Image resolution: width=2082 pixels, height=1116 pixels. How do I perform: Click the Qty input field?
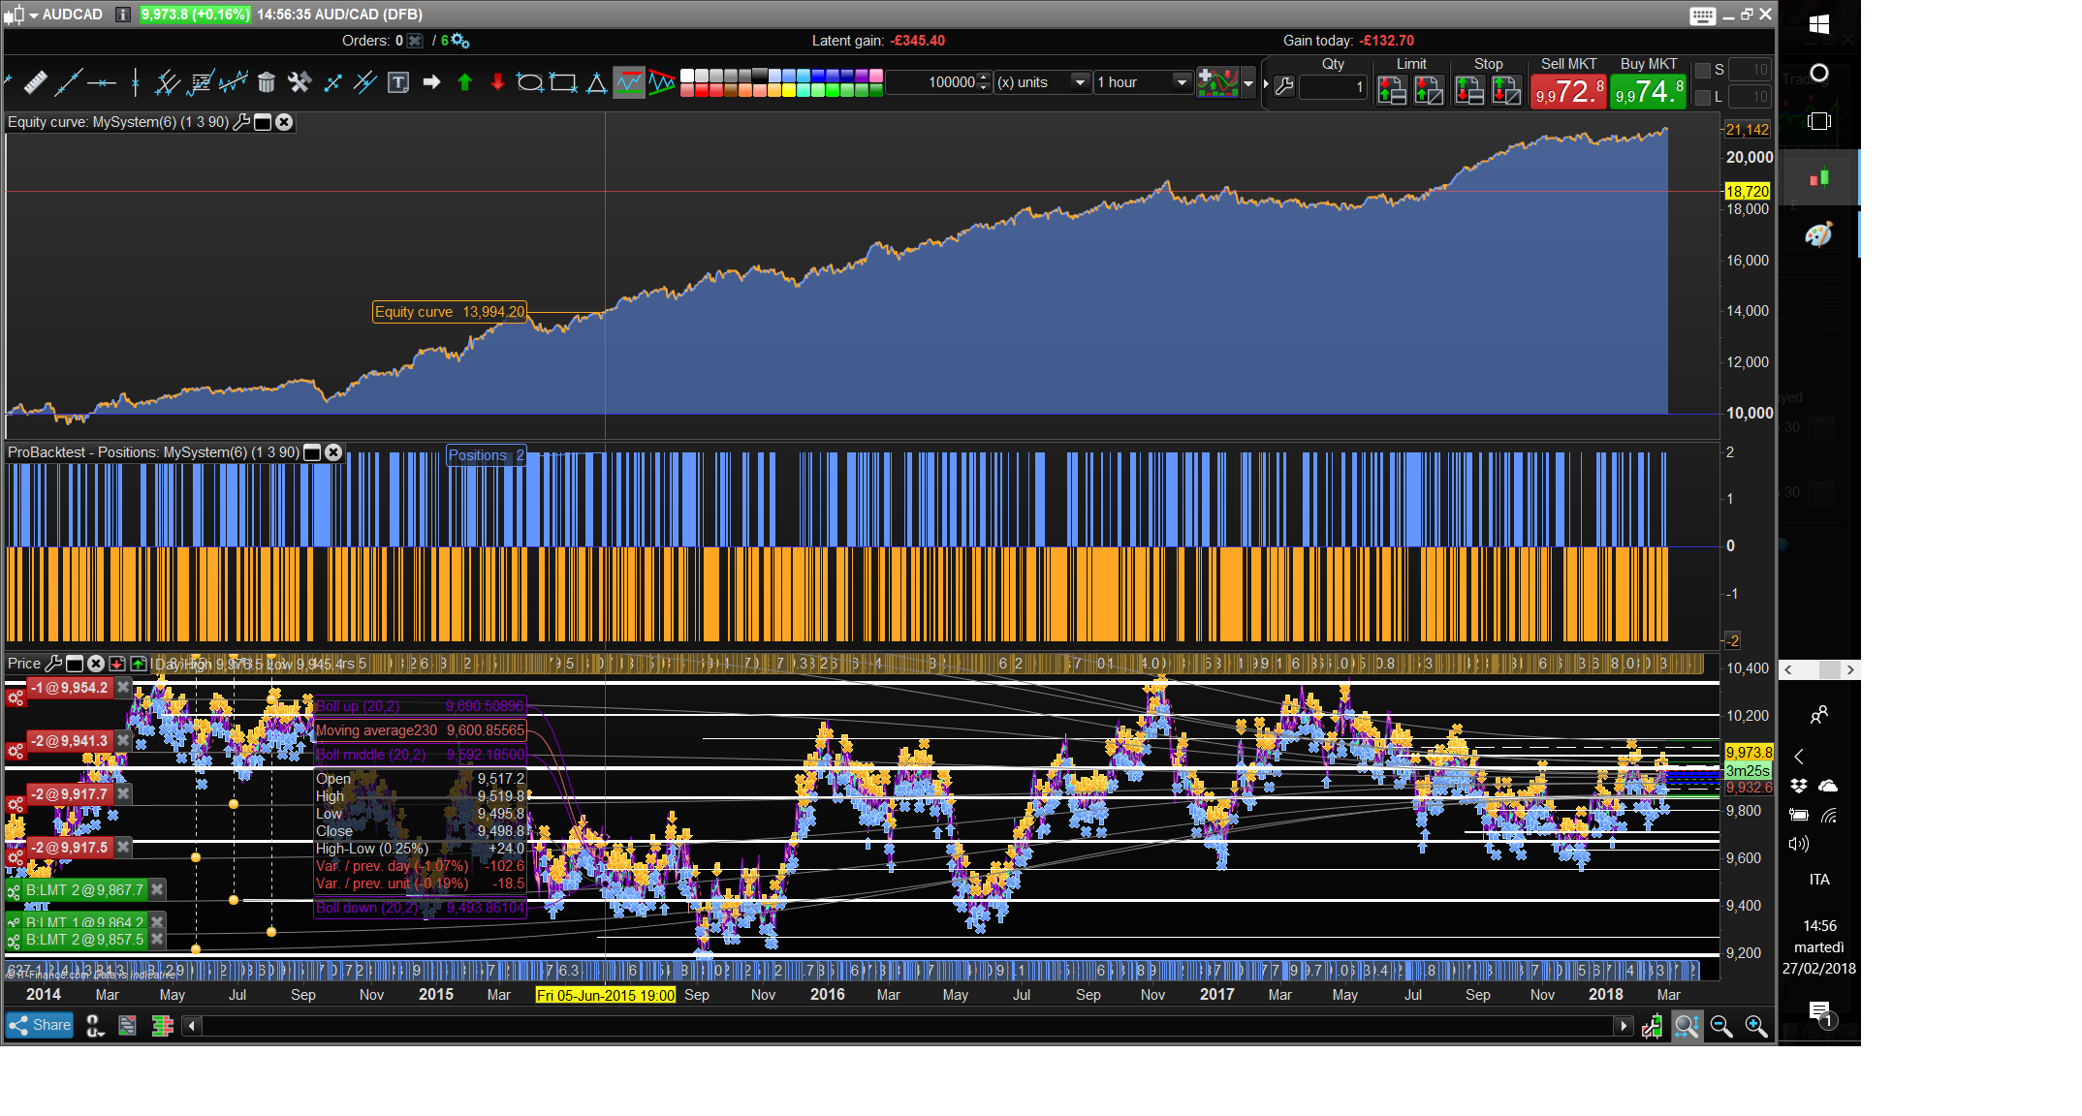coord(1333,87)
